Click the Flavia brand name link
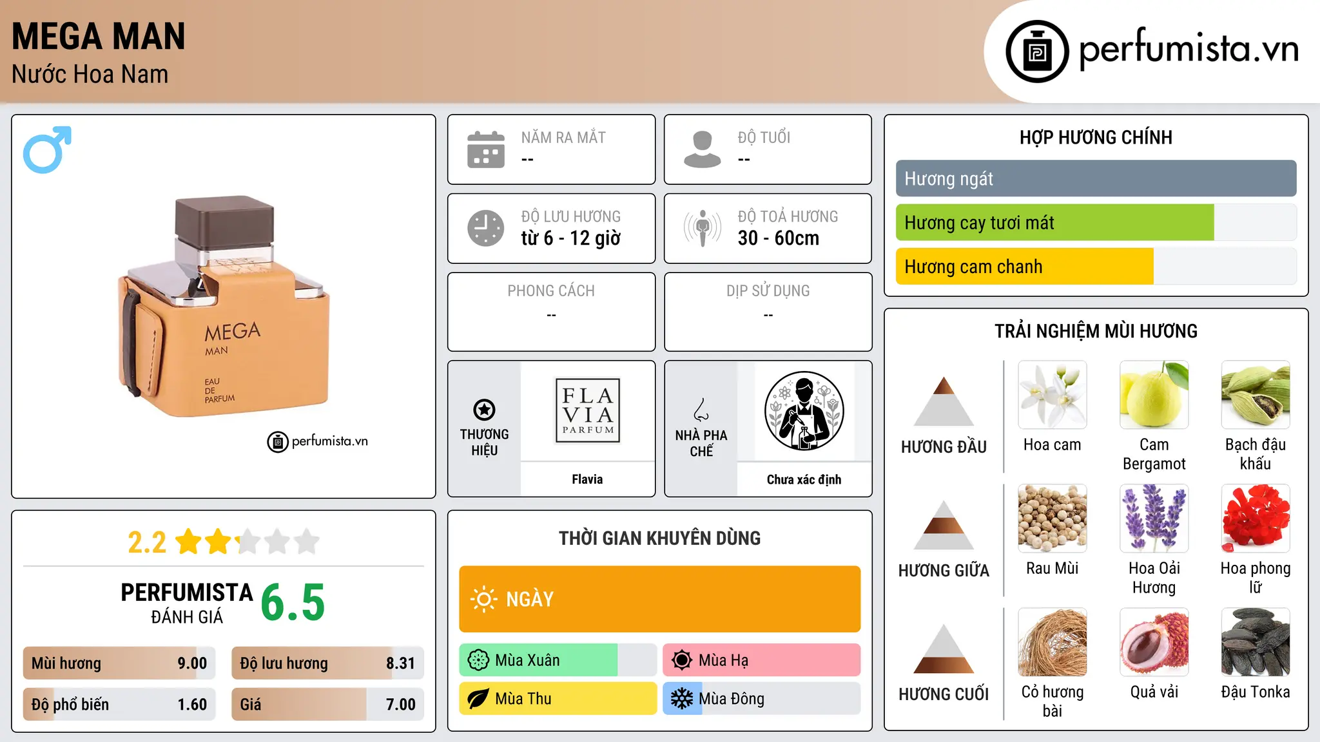1320x742 pixels. tap(587, 479)
